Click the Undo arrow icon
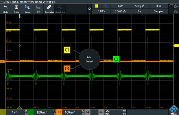The image size is (179, 115). (x=5, y=7)
